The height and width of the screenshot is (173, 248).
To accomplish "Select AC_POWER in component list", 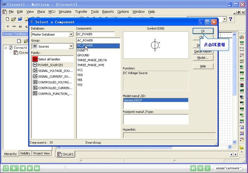I will [x=98, y=40].
